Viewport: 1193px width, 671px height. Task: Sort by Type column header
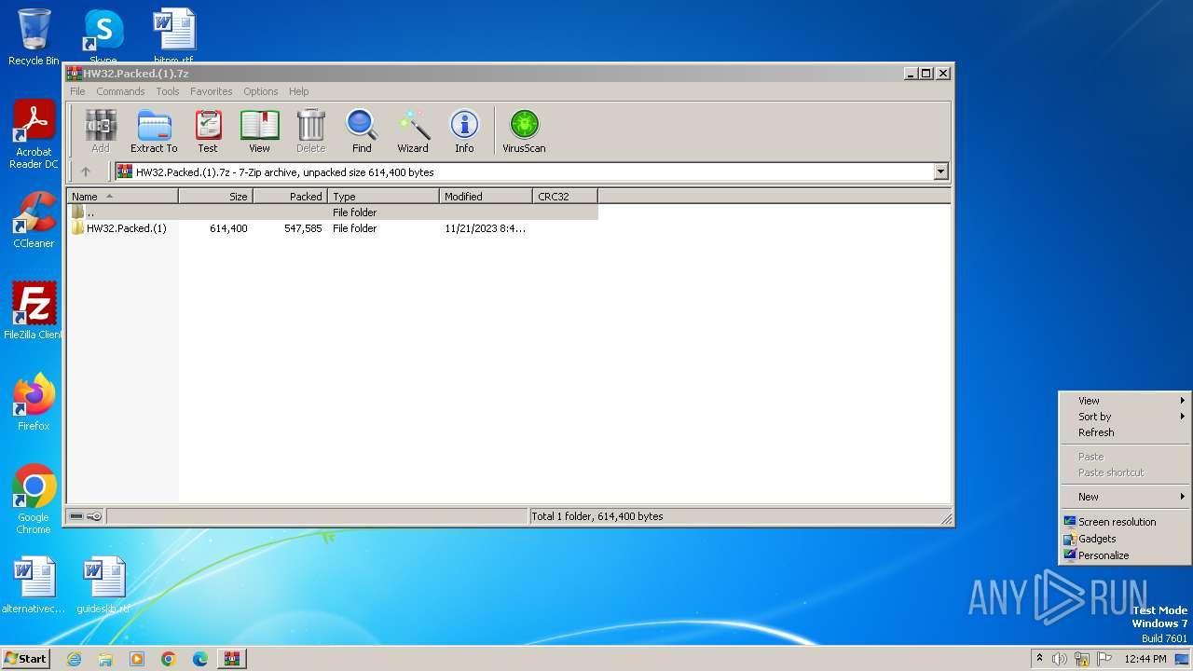[x=383, y=197]
